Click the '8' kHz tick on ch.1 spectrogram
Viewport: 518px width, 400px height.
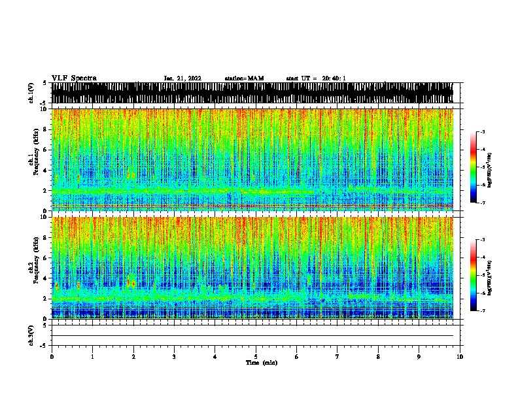point(46,129)
